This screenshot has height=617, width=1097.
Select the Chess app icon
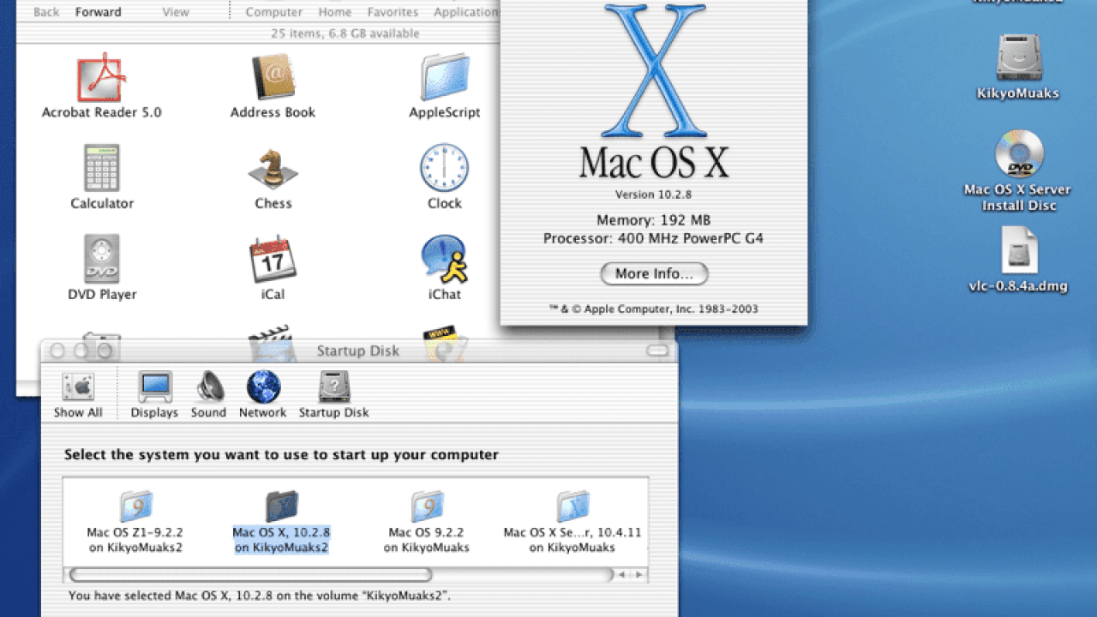point(273,169)
